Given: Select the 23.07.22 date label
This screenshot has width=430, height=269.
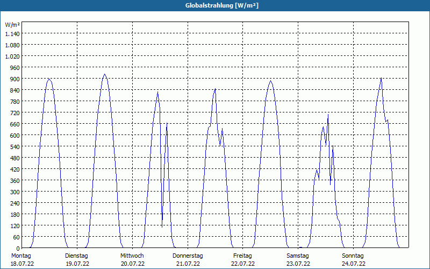Looking at the screenshot, I should [298, 264].
